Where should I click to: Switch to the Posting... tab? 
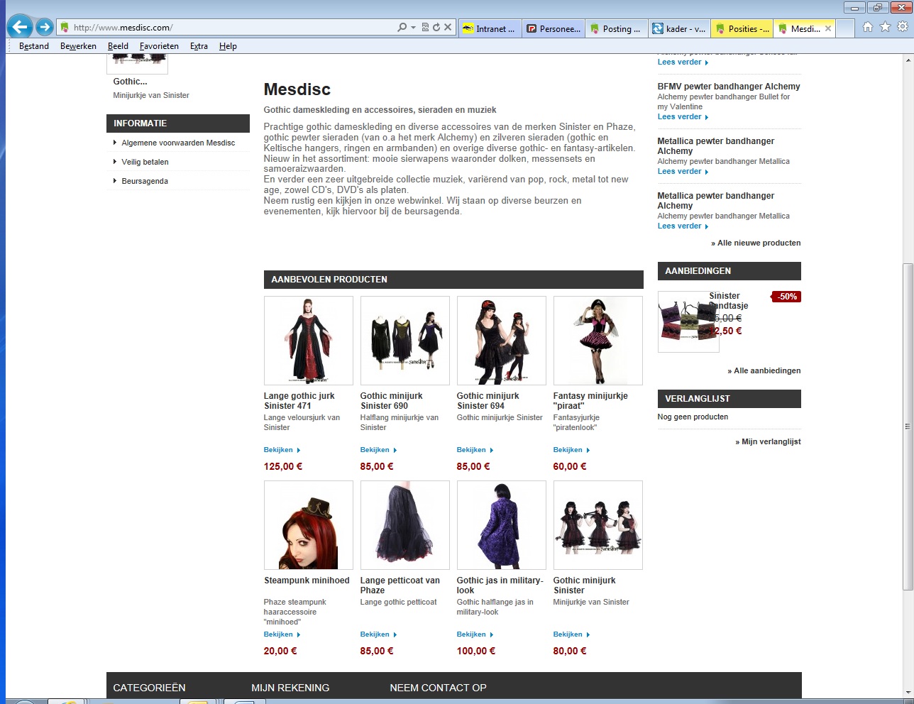616,28
